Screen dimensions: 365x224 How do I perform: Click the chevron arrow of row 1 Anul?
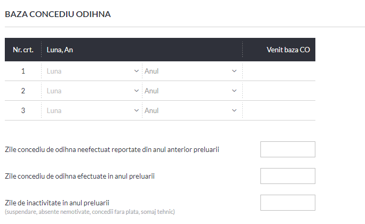[234, 71]
